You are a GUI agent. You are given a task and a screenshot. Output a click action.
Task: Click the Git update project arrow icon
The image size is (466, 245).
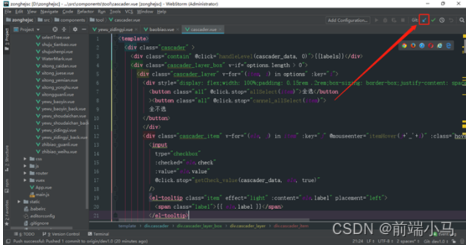click(x=424, y=20)
